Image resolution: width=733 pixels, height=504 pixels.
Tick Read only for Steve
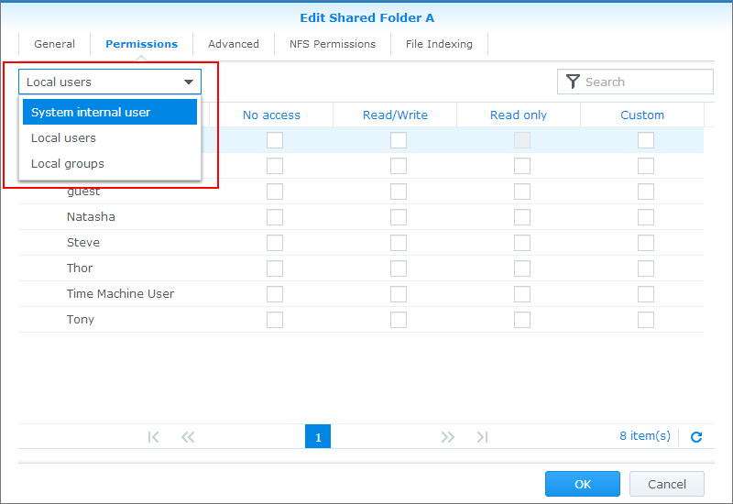522,243
